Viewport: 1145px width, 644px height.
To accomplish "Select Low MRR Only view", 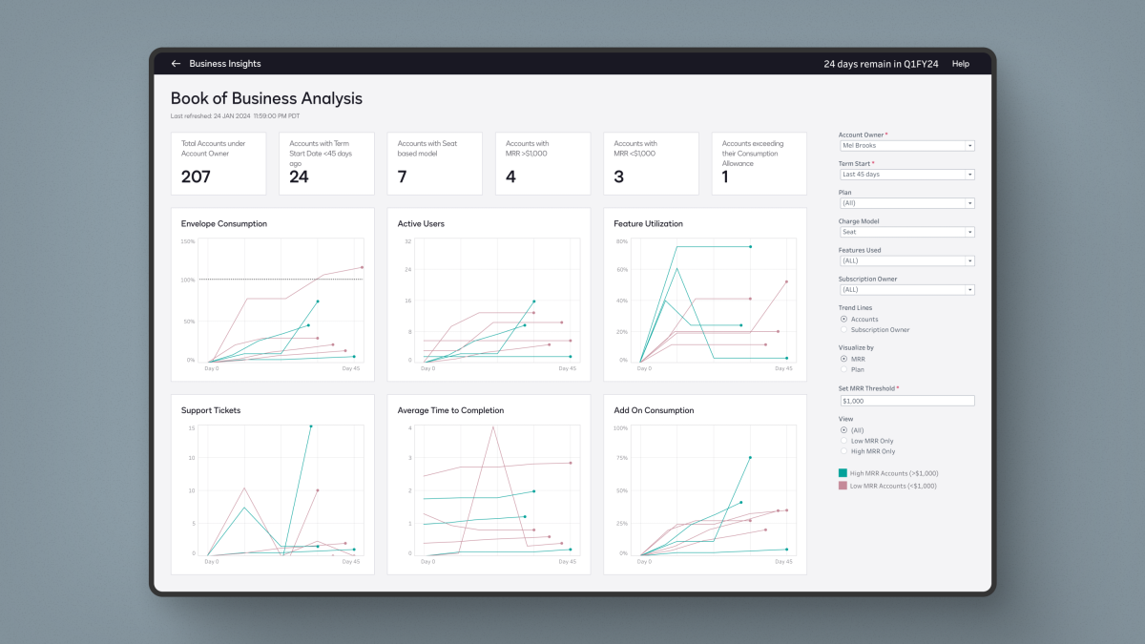I will tap(843, 441).
